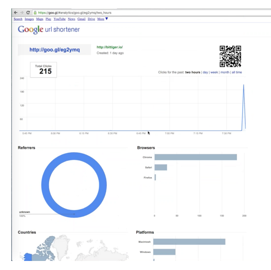Image resolution: width=271 pixels, height=270 pixels.
Task: Select the two hours time range
Action: pos(193,72)
